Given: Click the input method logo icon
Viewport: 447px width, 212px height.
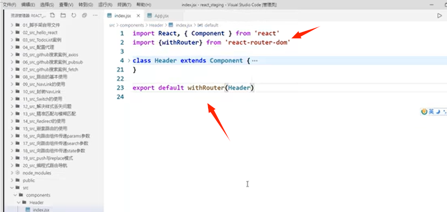Looking at the screenshot, I should pos(424,112).
